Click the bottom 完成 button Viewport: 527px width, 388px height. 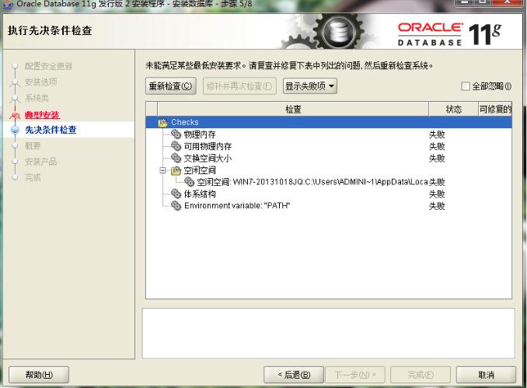421,375
